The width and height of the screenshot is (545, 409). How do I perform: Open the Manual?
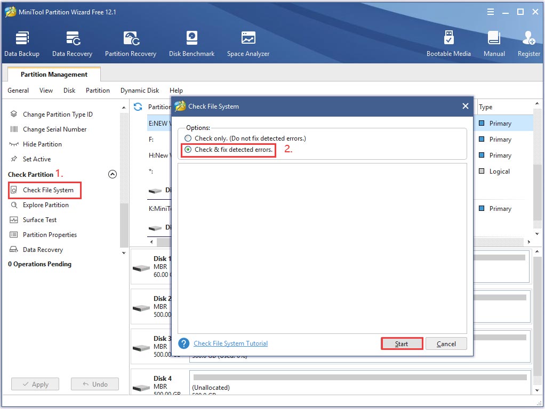point(494,44)
